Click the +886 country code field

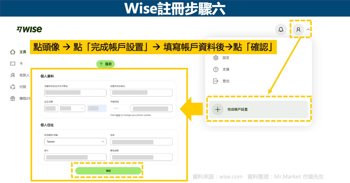coord(119,108)
